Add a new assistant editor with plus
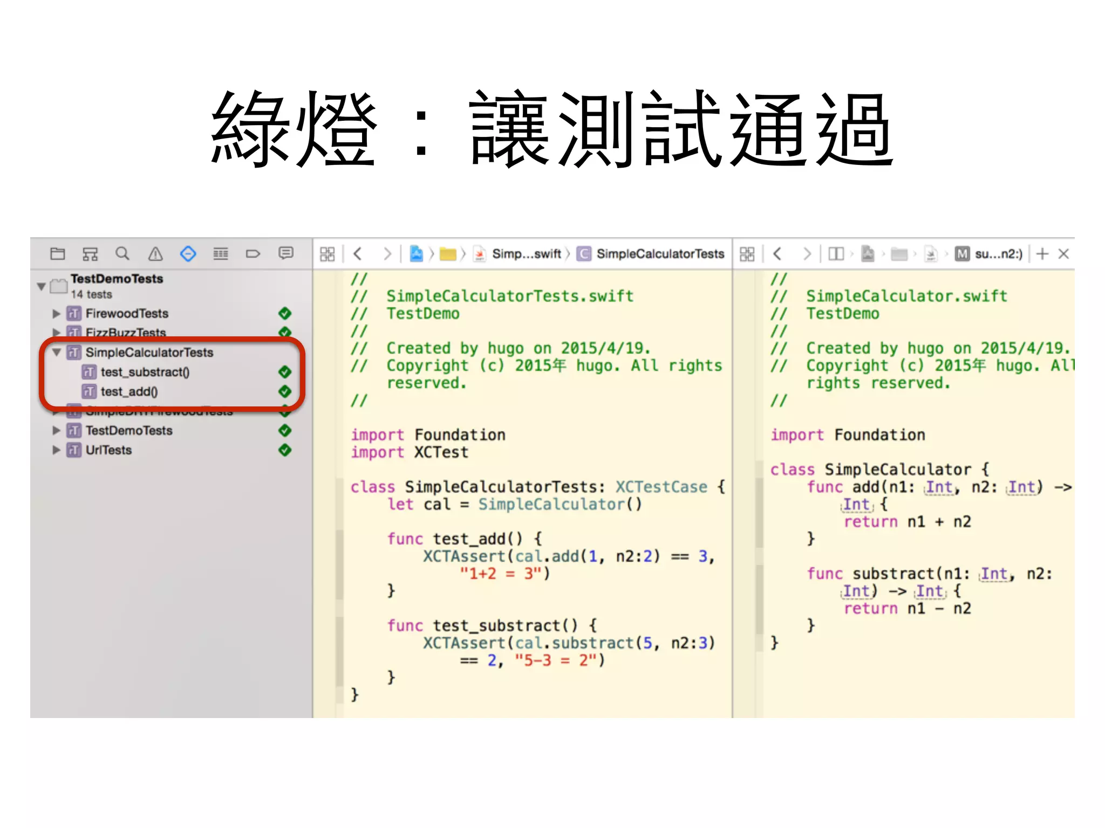The width and height of the screenshot is (1105, 828). (1042, 253)
